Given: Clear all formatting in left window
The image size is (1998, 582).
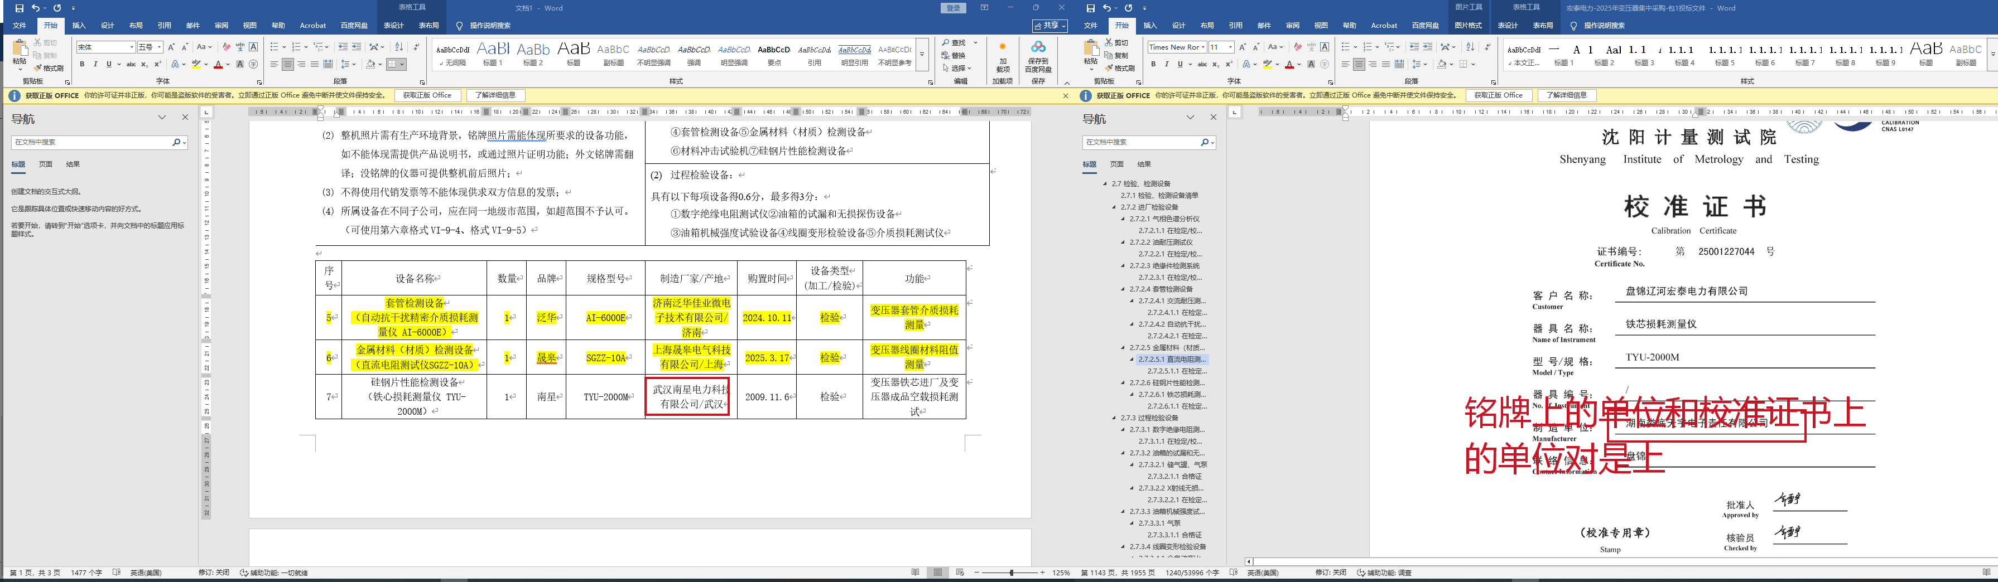Looking at the screenshot, I should point(227,47).
